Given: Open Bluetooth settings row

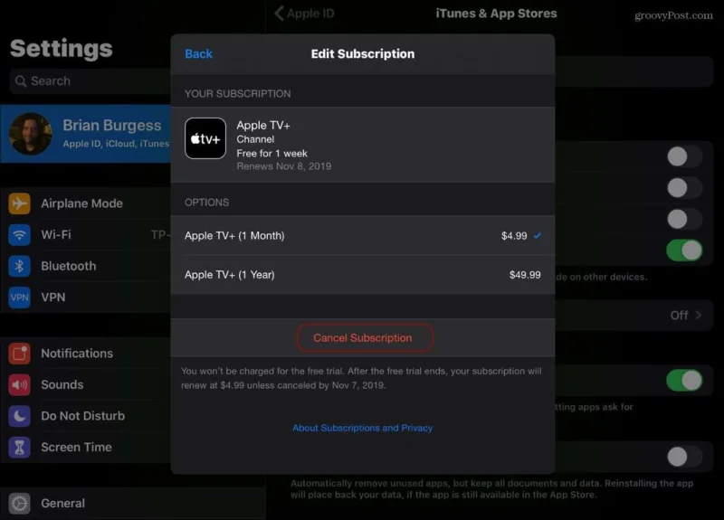Looking at the screenshot, I should tap(86, 266).
